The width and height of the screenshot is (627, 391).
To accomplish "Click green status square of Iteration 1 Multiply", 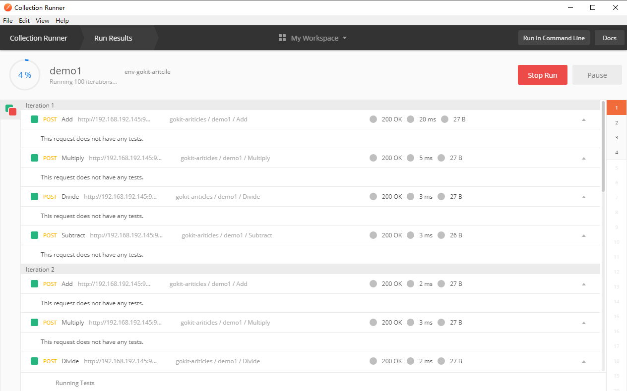I will pos(34,158).
